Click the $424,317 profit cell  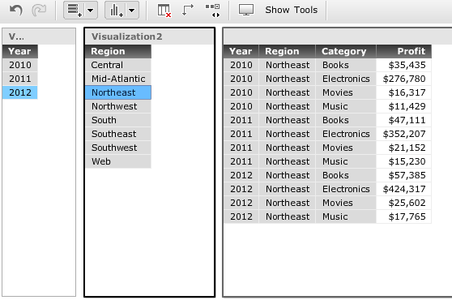(x=404, y=189)
